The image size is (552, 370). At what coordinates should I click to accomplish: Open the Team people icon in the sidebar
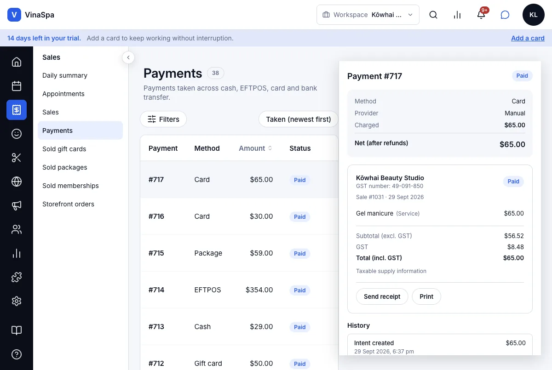pyautogui.click(x=17, y=229)
